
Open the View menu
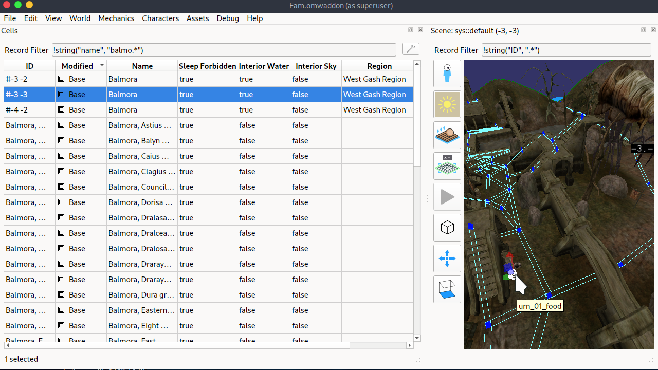coord(53,18)
